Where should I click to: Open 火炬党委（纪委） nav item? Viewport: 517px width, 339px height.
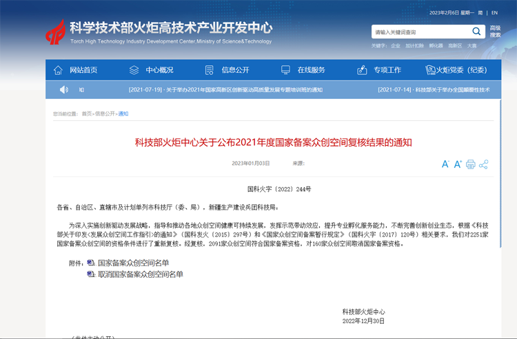(456, 70)
